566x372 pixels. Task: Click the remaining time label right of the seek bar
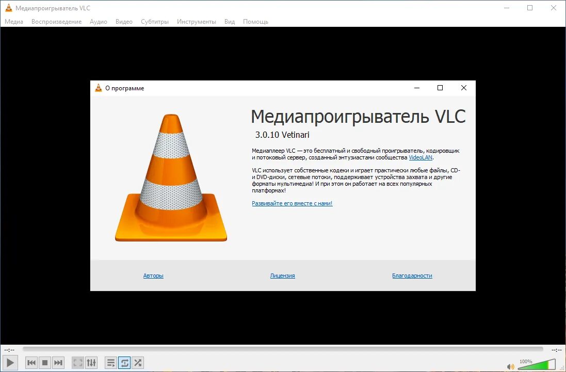[557, 350]
